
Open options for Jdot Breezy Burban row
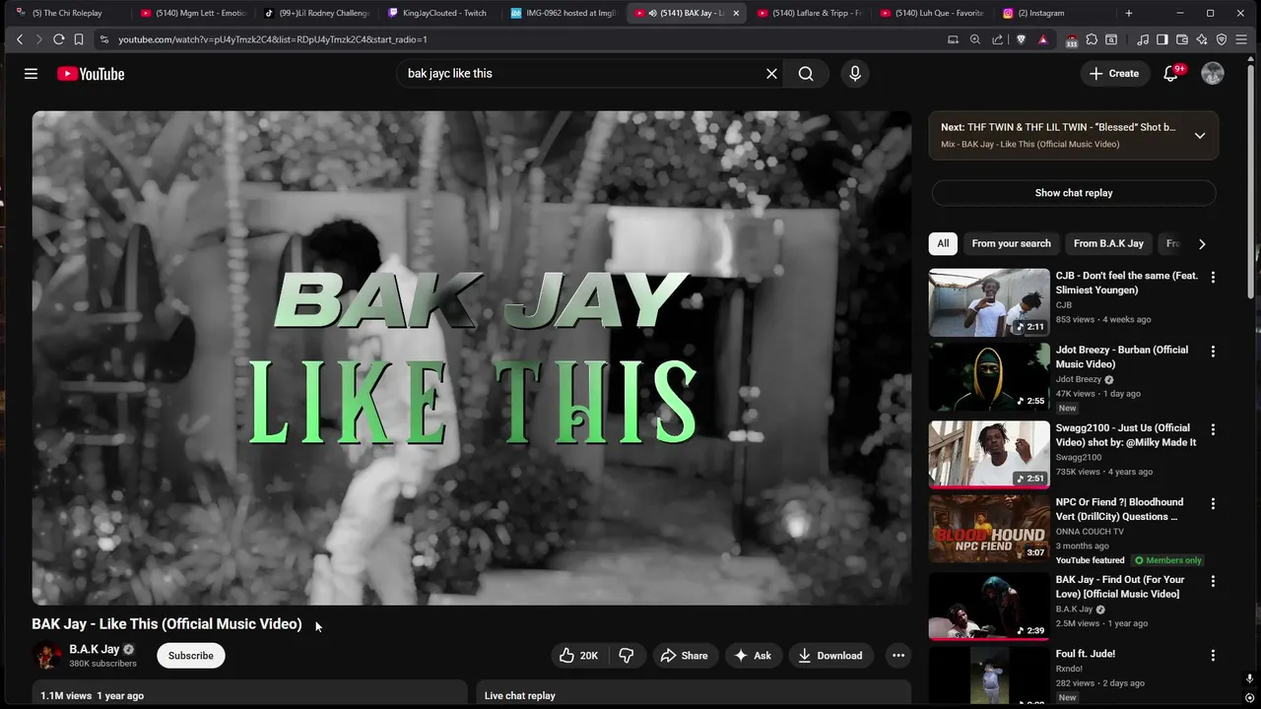[1213, 352]
